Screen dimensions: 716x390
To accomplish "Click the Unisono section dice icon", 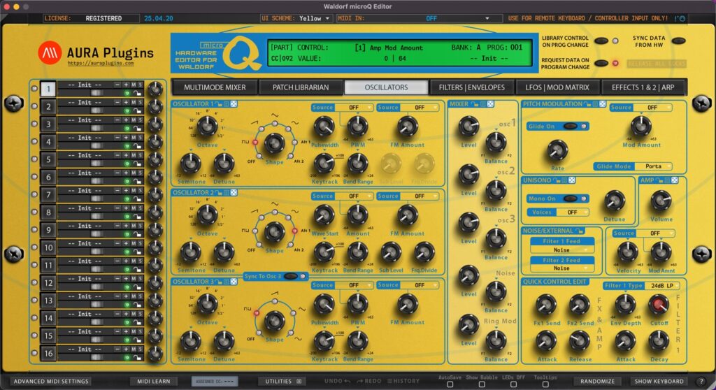I will click(571, 180).
